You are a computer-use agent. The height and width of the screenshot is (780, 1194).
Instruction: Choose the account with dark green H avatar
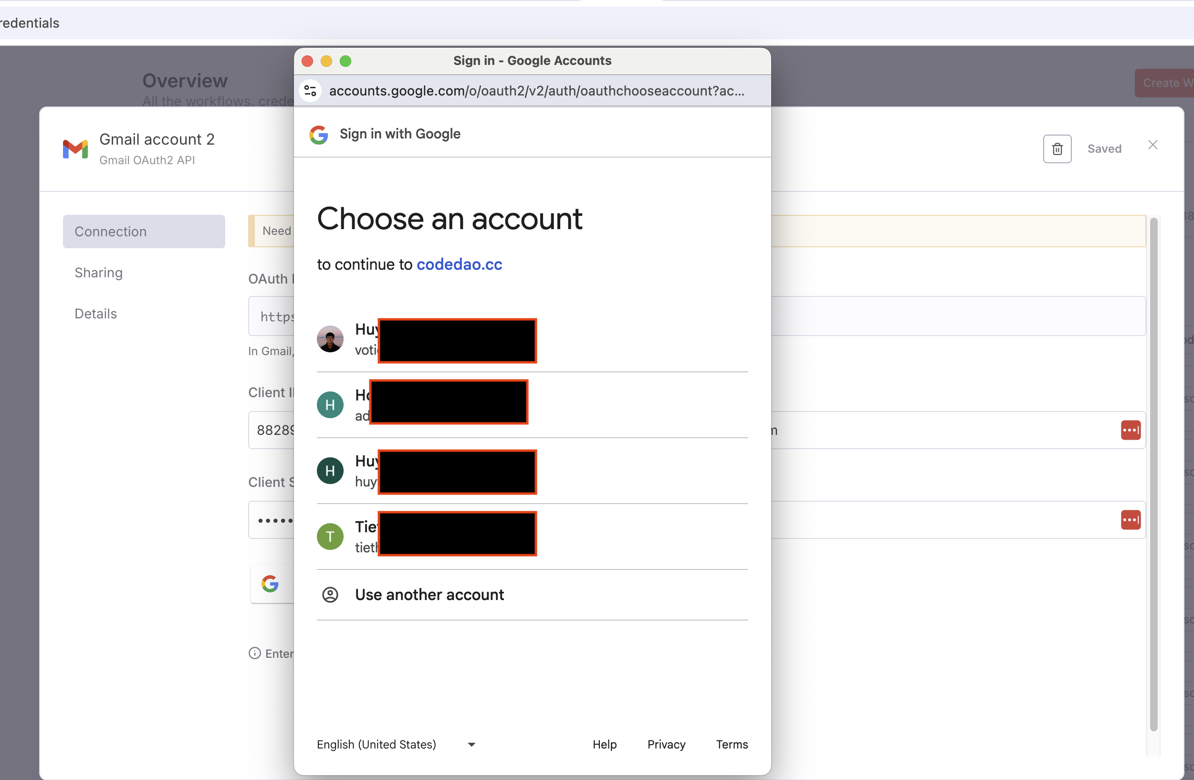(532, 471)
